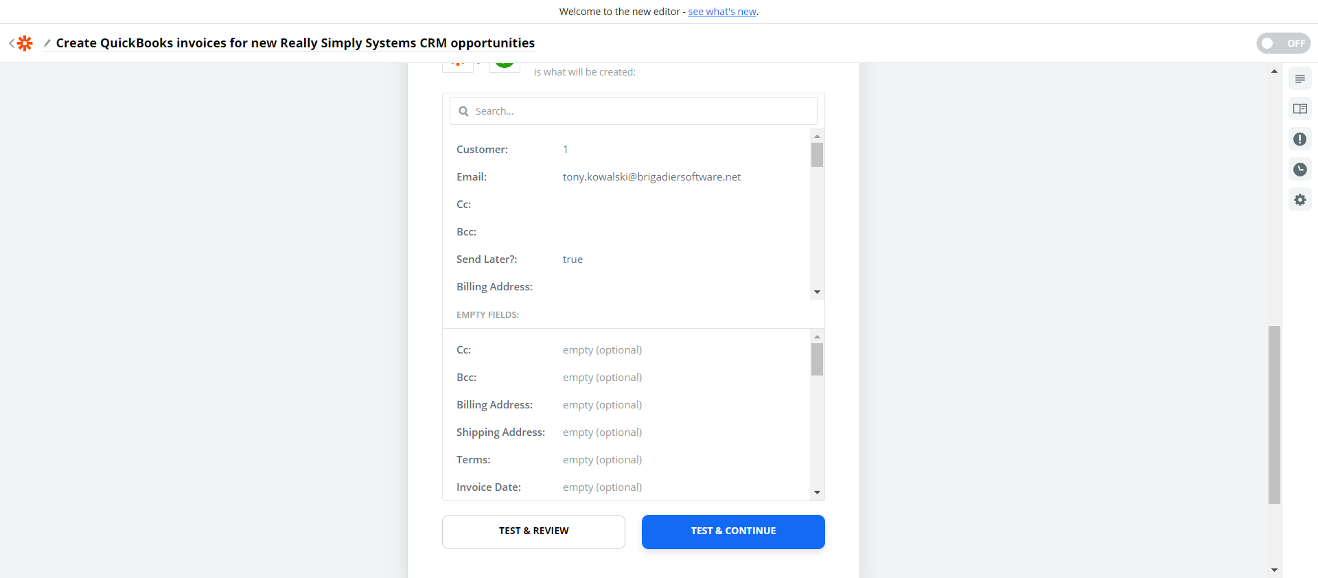Click the Customer value 1
The image size is (1318, 578).
pos(566,150)
